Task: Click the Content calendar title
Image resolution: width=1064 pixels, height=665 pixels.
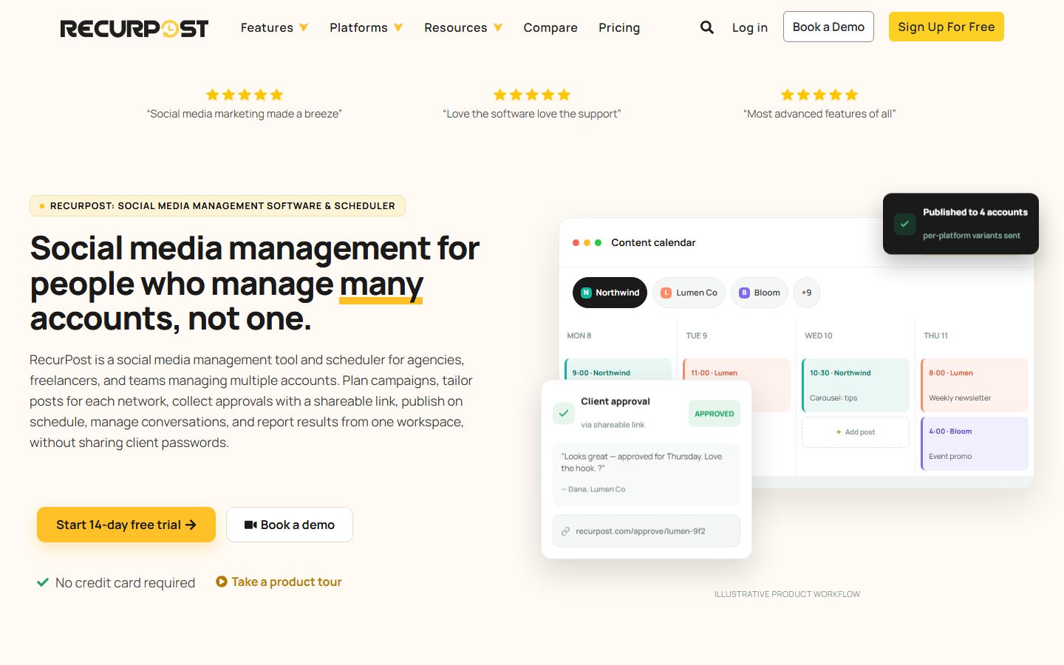Action: point(653,242)
